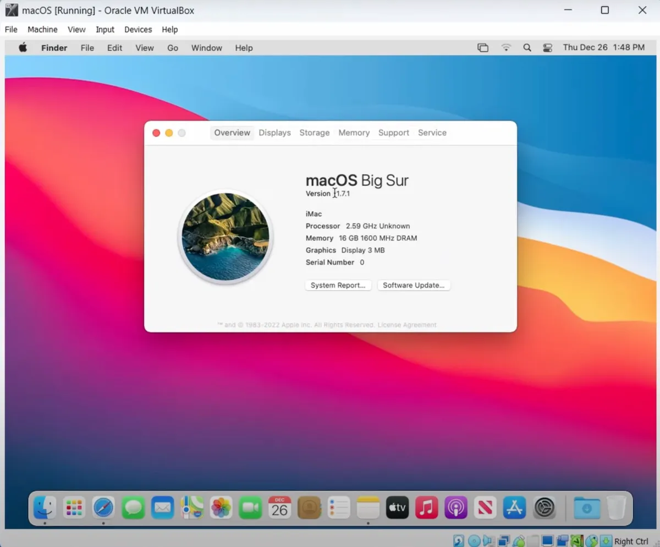This screenshot has height=547, width=660.
Task: Minimize About This Mac with yellow button
Action: coord(169,133)
